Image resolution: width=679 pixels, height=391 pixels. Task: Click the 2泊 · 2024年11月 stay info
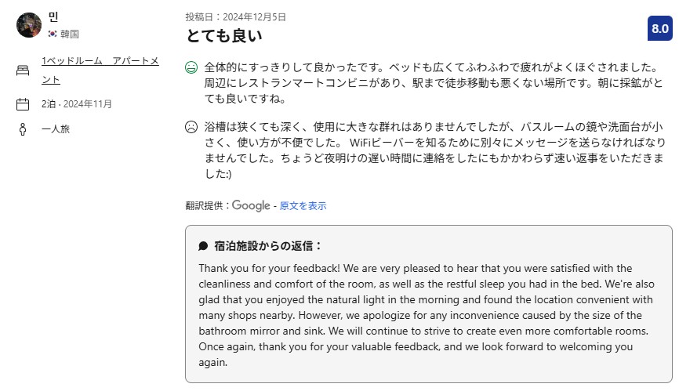coord(77,104)
